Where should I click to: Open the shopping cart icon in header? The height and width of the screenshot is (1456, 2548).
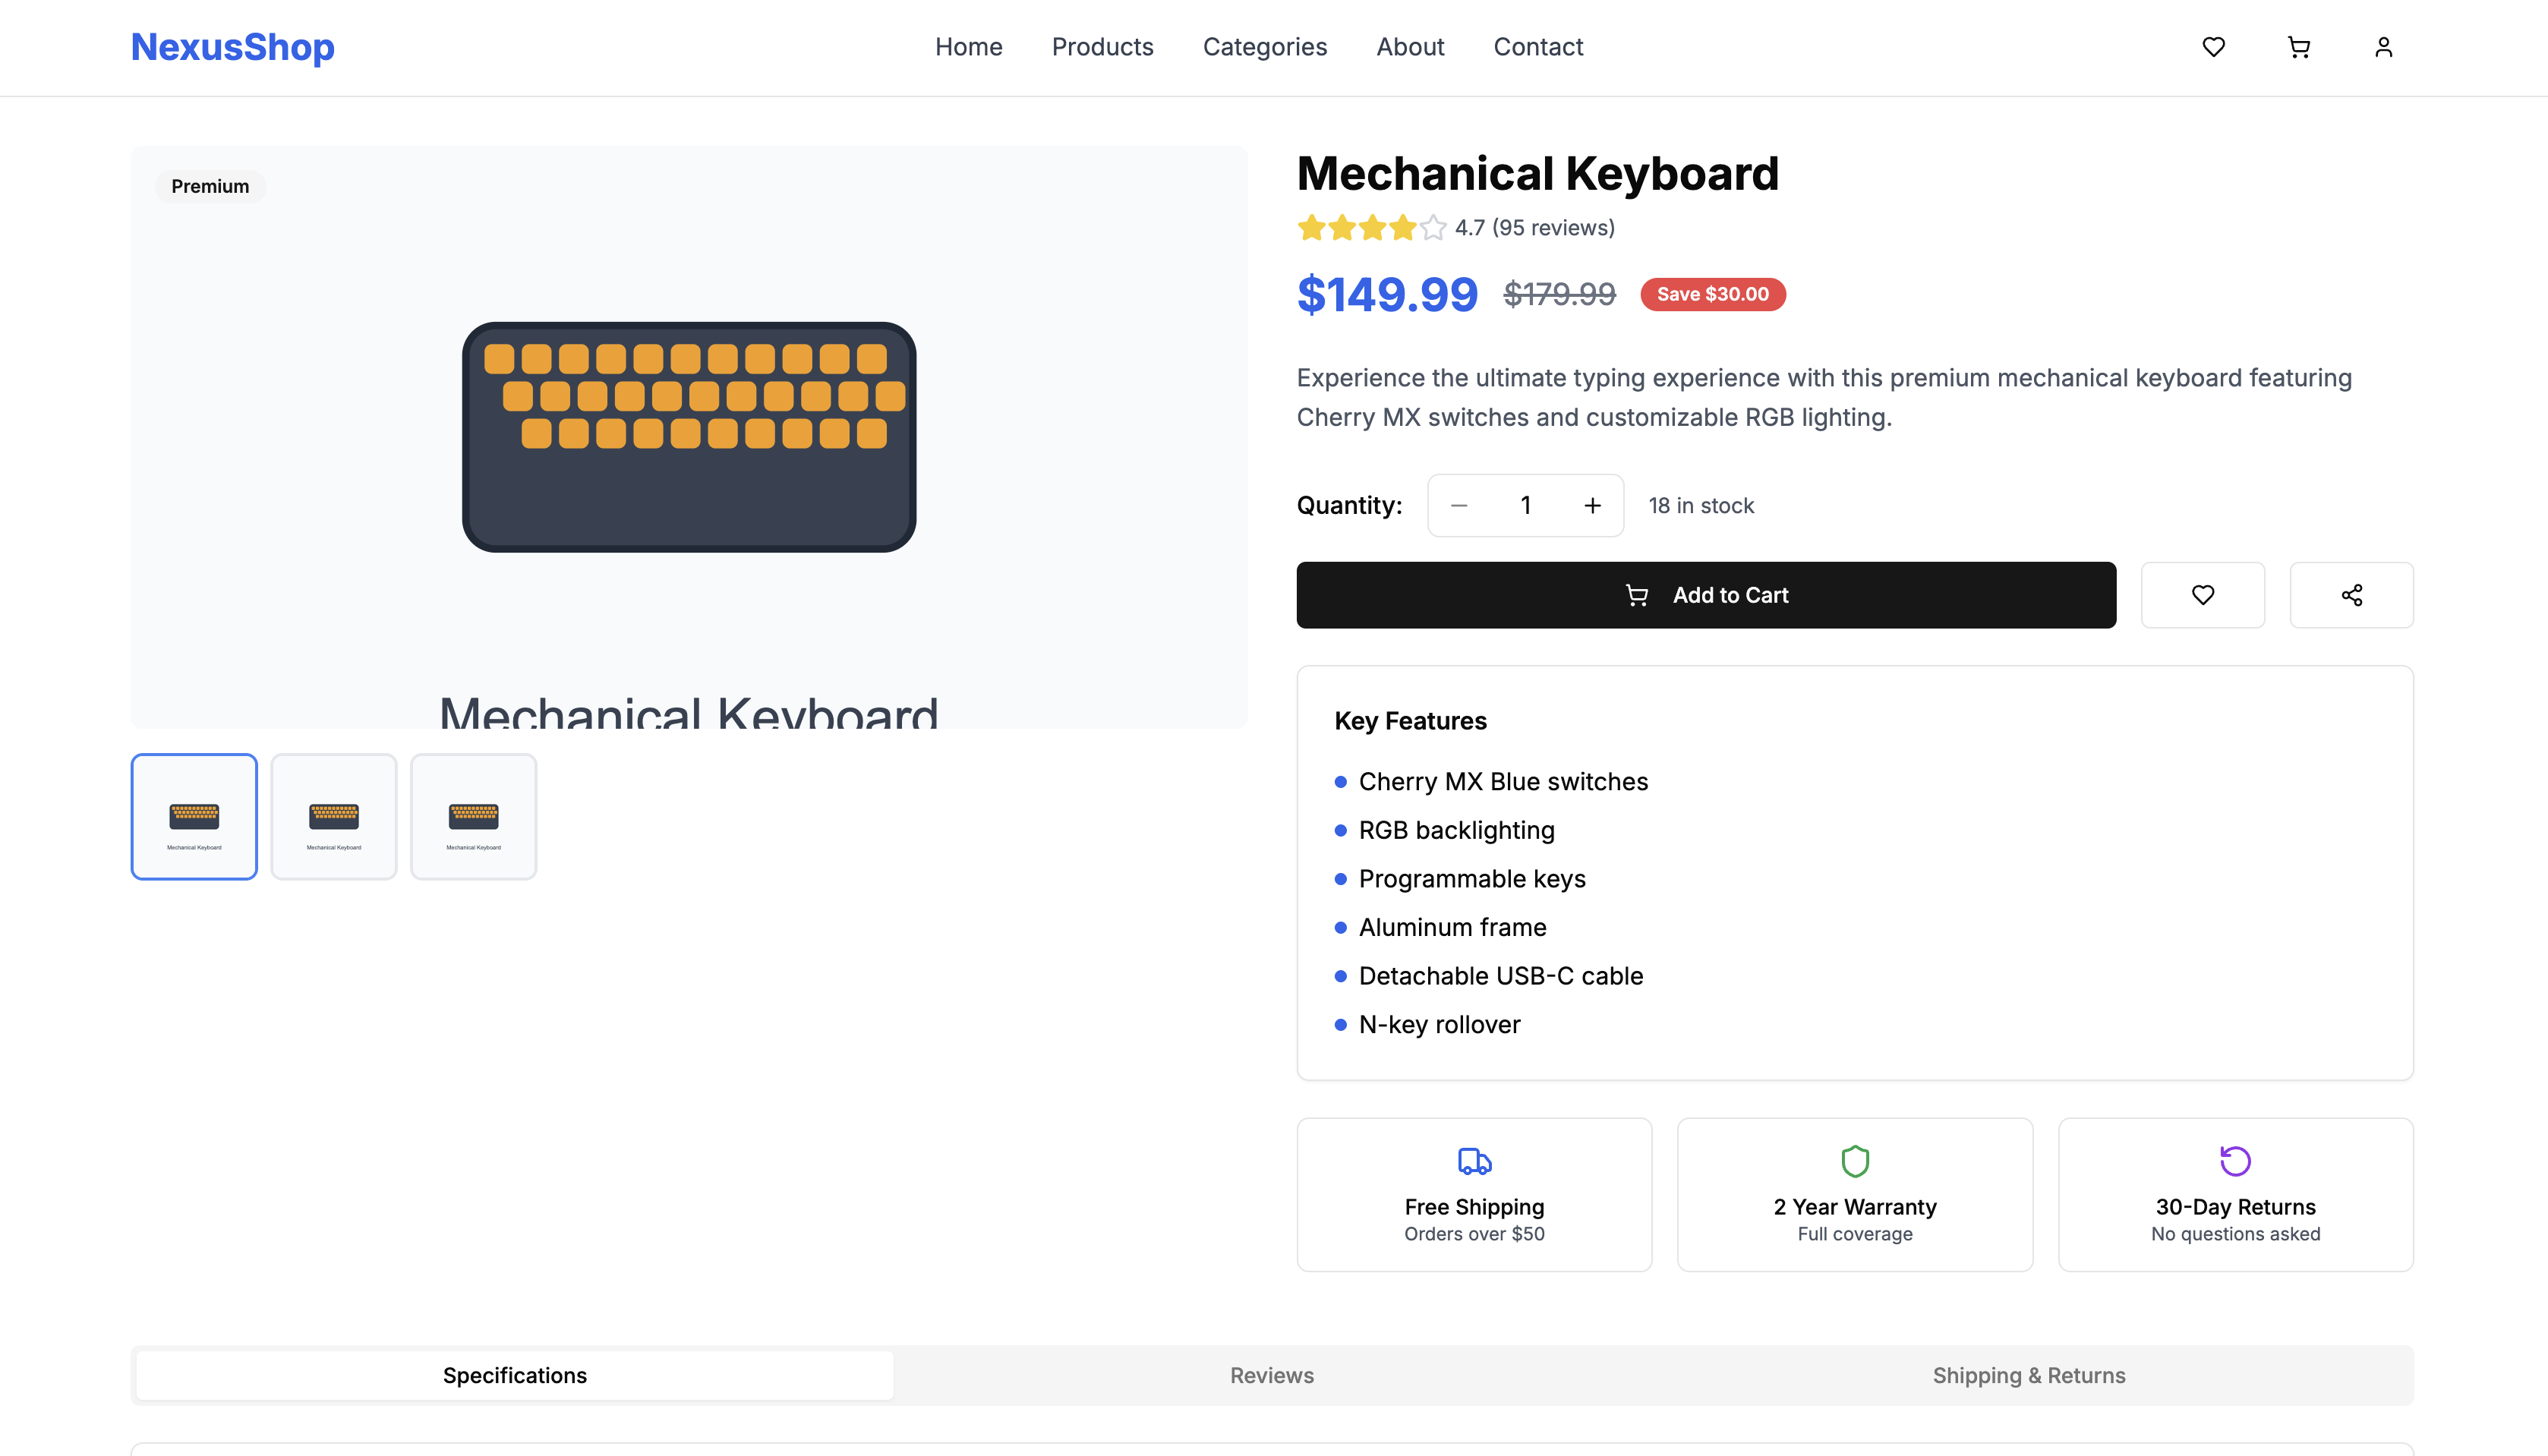click(2298, 47)
